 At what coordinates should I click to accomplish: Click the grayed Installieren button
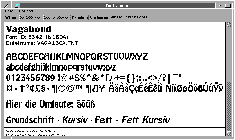[x=30, y=18]
